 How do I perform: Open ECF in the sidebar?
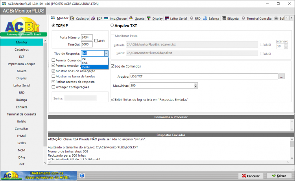coord(22,57)
